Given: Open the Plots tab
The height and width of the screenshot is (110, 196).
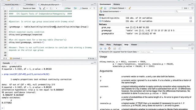Looking at the screenshot, I should pyautogui.click(x=108, y=45).
